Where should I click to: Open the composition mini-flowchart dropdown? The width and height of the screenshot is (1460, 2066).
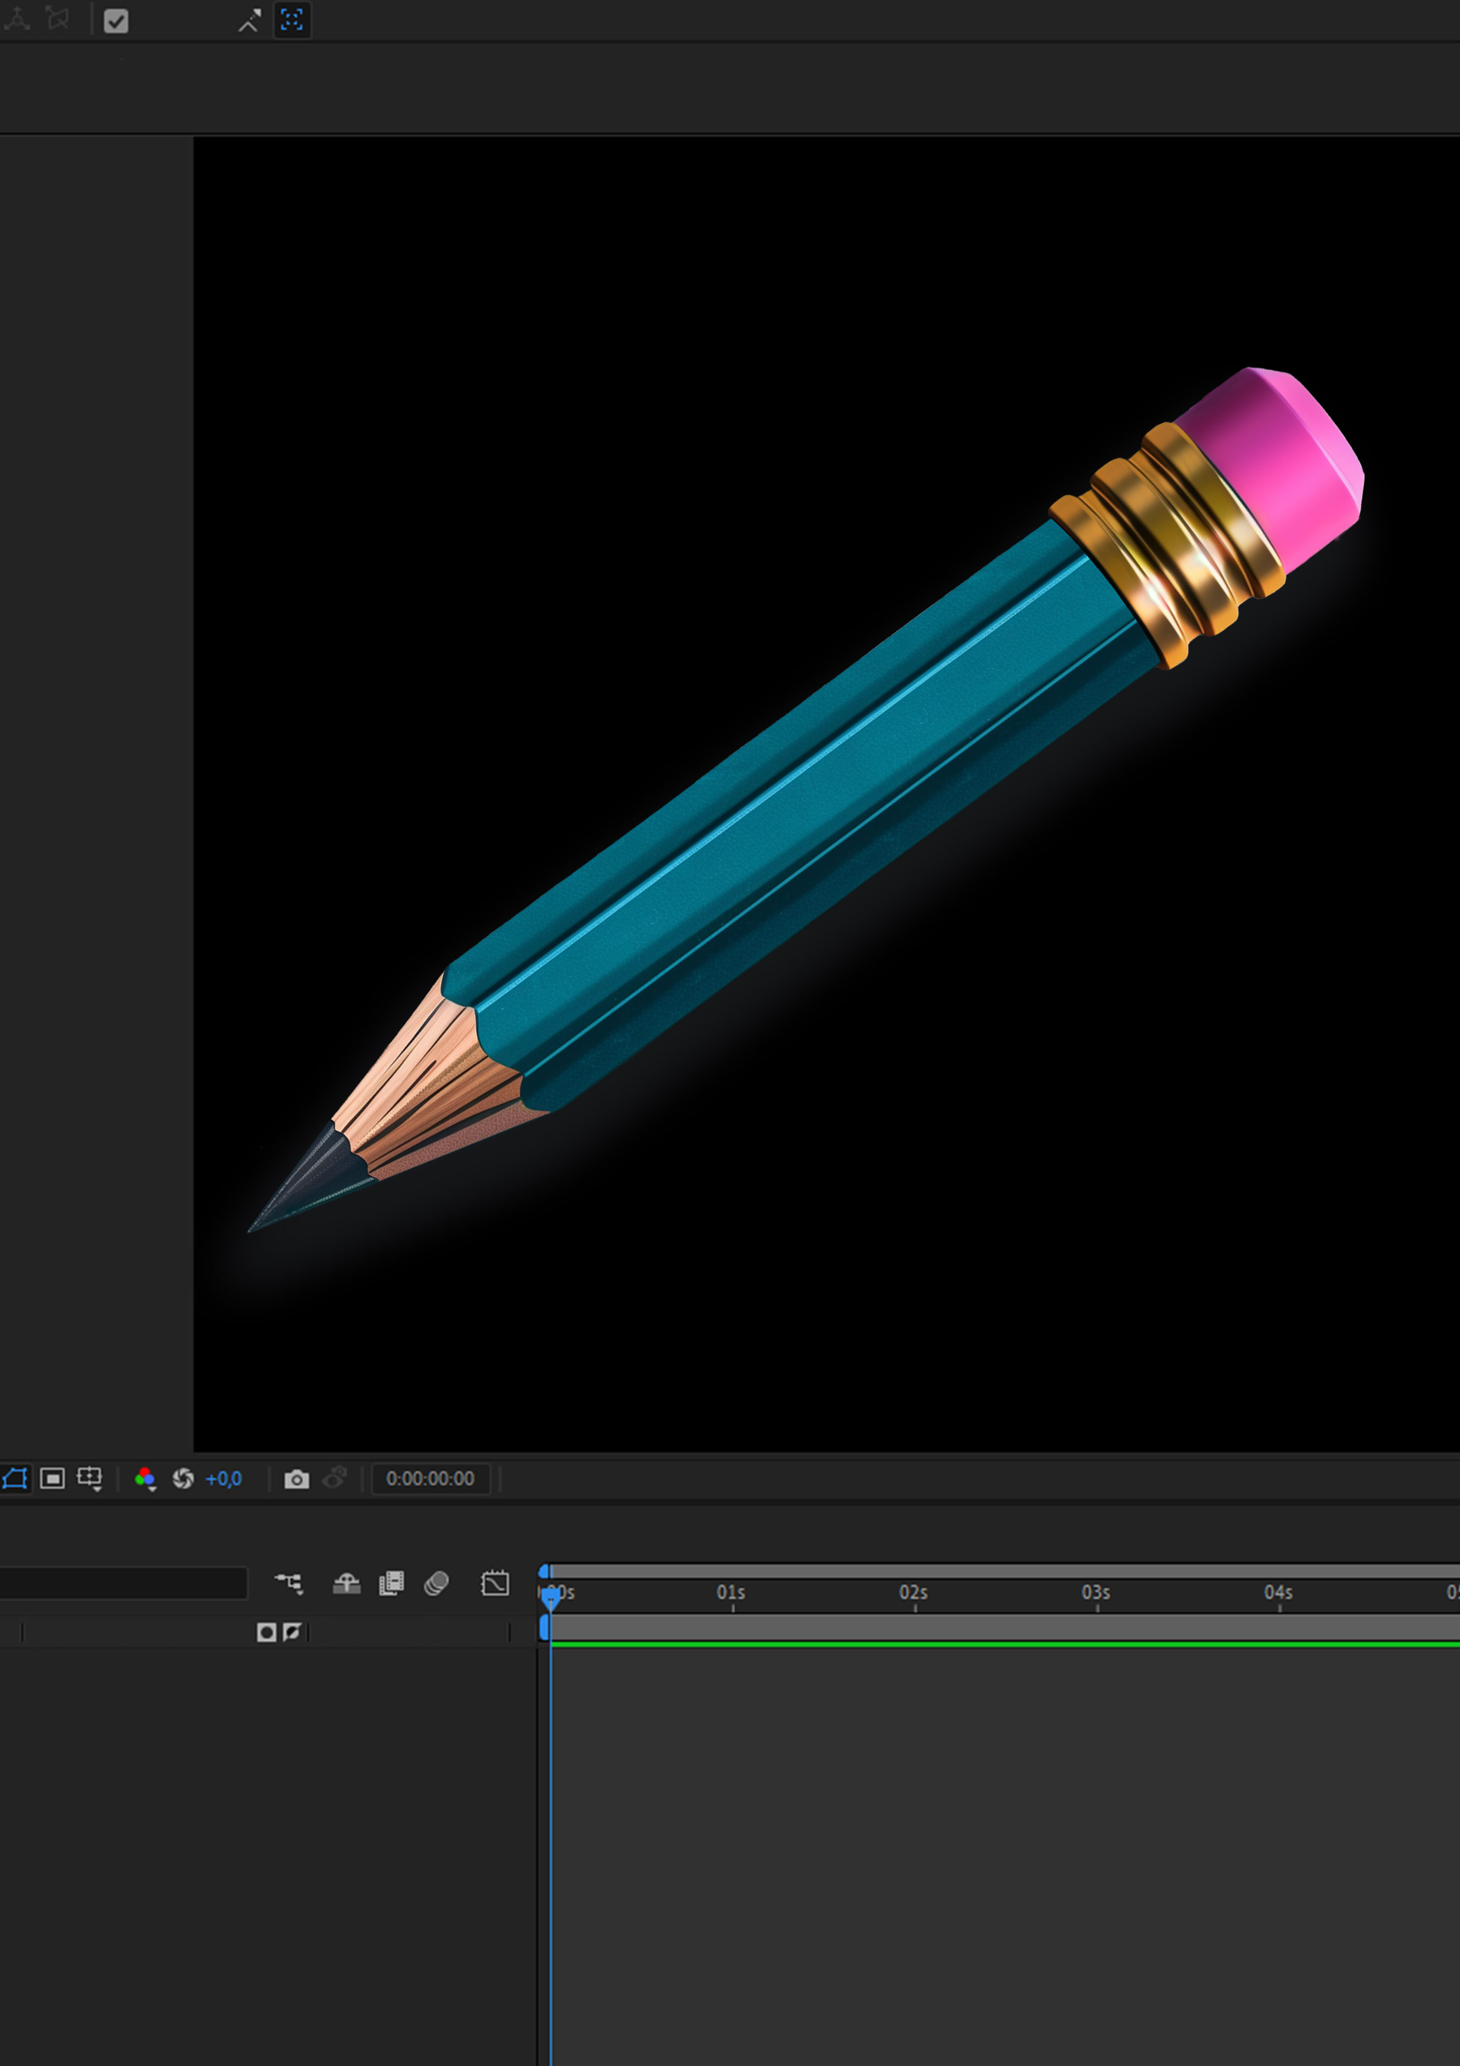tap(288, 1583)
